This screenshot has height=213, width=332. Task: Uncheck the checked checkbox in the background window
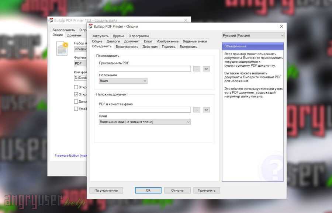point(76,94)
